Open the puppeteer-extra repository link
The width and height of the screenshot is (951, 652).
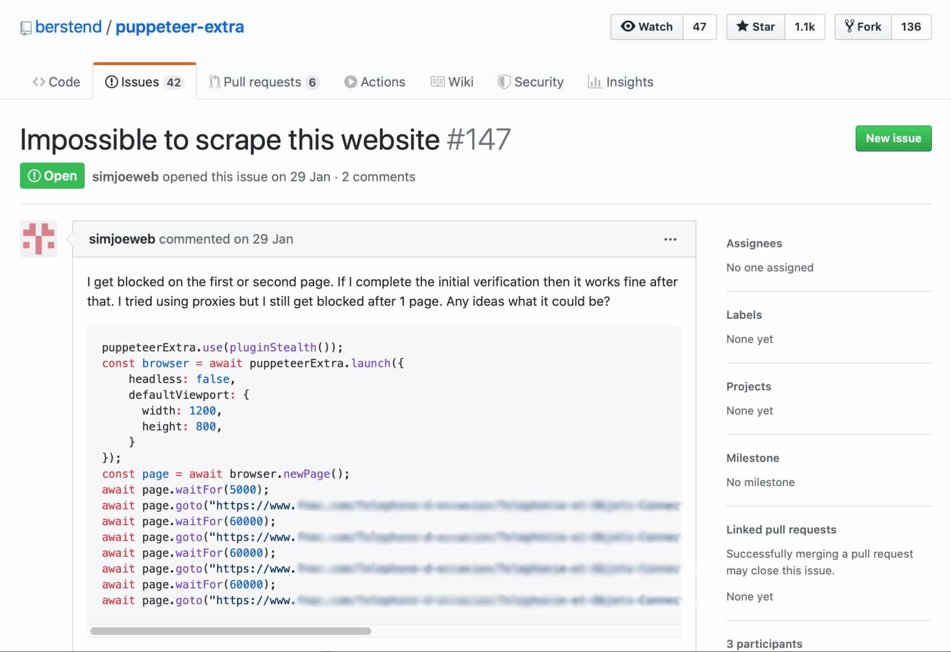pyautogui.click(x=180, y=27)
